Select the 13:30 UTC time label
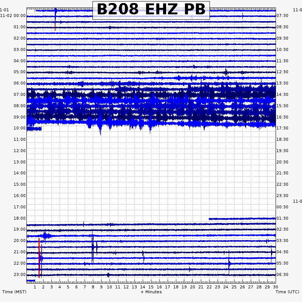This screenshot has width=302, height=302. (x=282, y=83)
